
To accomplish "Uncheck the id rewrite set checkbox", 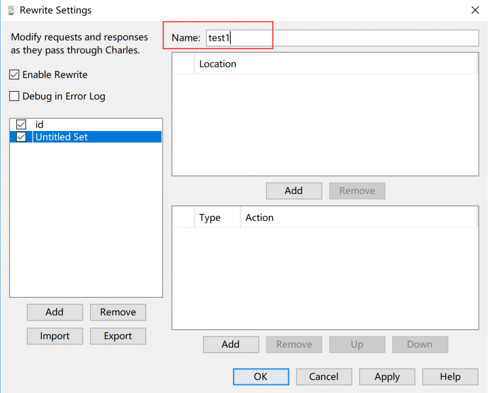I will 21,124.
